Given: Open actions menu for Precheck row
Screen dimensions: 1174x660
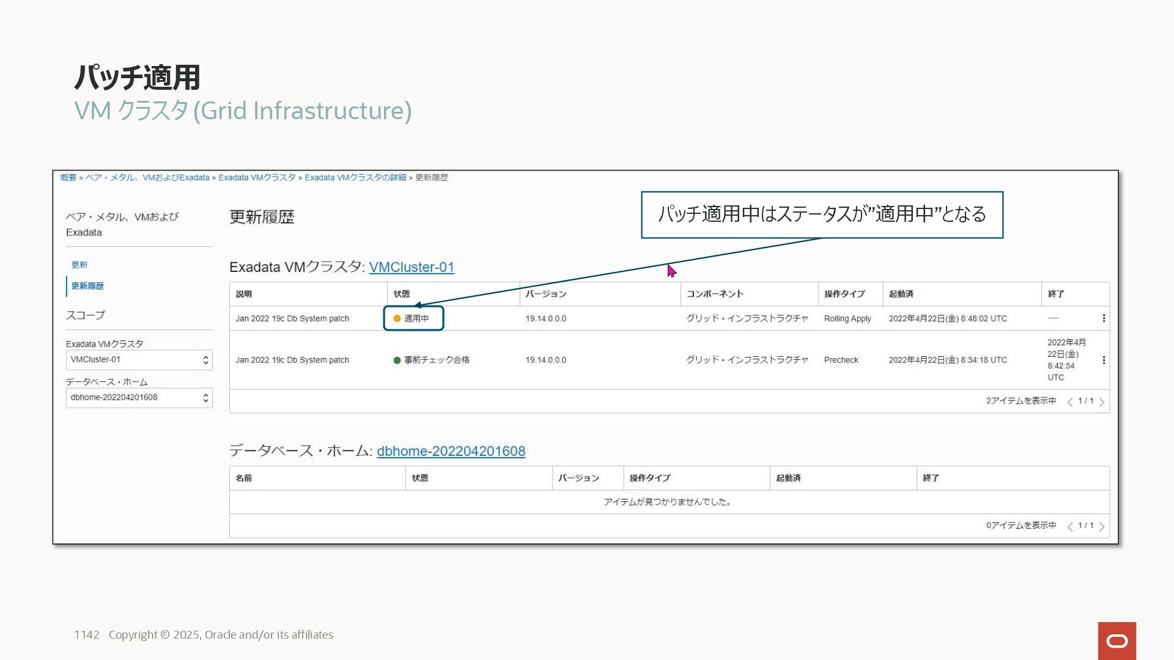Looking at the screenshot, I should tap(1104, 360).
